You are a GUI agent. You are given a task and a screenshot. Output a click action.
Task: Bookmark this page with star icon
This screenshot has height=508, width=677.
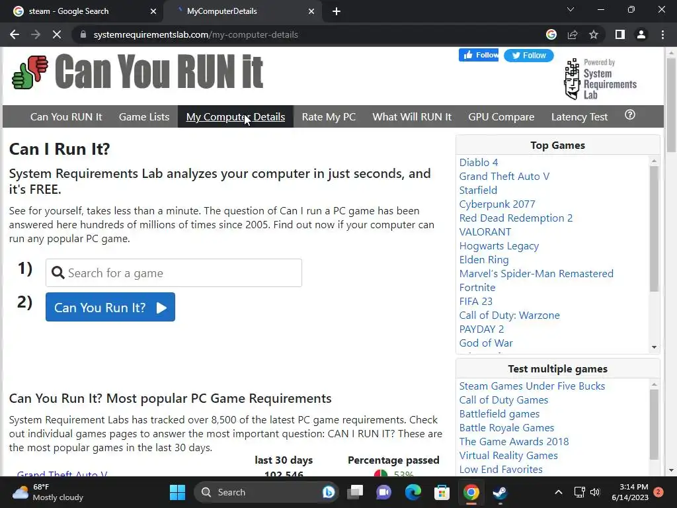point(594,34)
